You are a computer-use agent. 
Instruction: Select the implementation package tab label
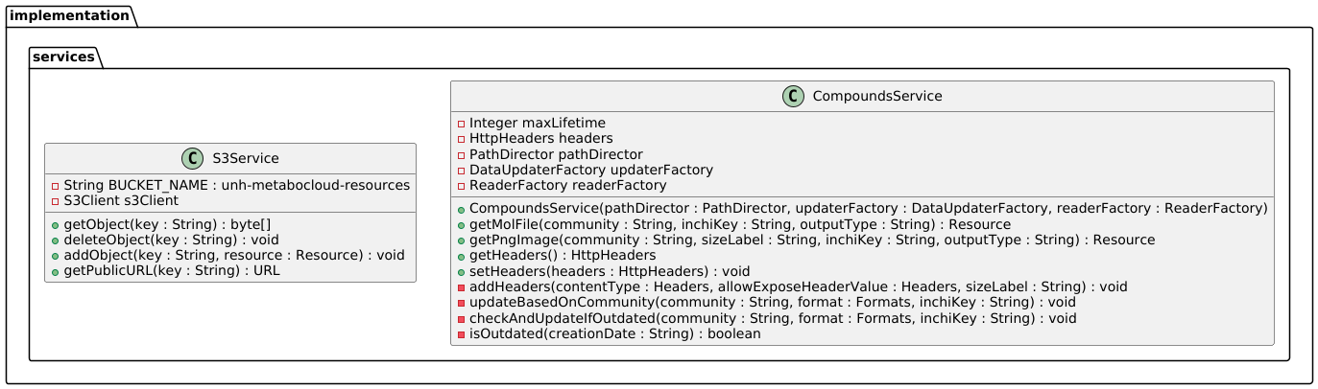click(x=67, y=14)
